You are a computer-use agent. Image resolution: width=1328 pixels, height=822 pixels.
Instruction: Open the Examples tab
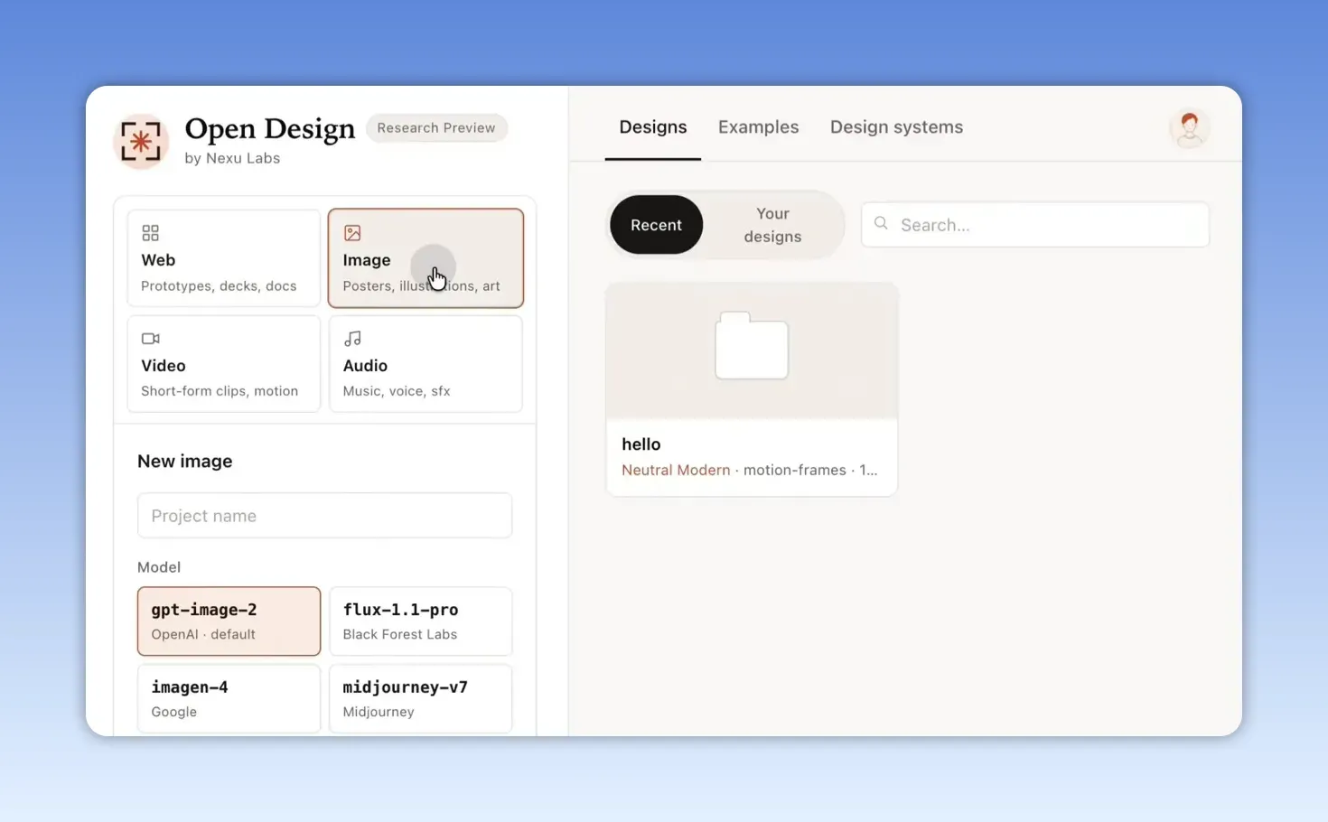point(759,127)
